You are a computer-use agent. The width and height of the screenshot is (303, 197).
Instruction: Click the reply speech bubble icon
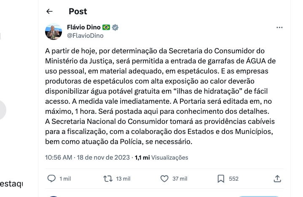pyautogui.click(x=52, y=179)
